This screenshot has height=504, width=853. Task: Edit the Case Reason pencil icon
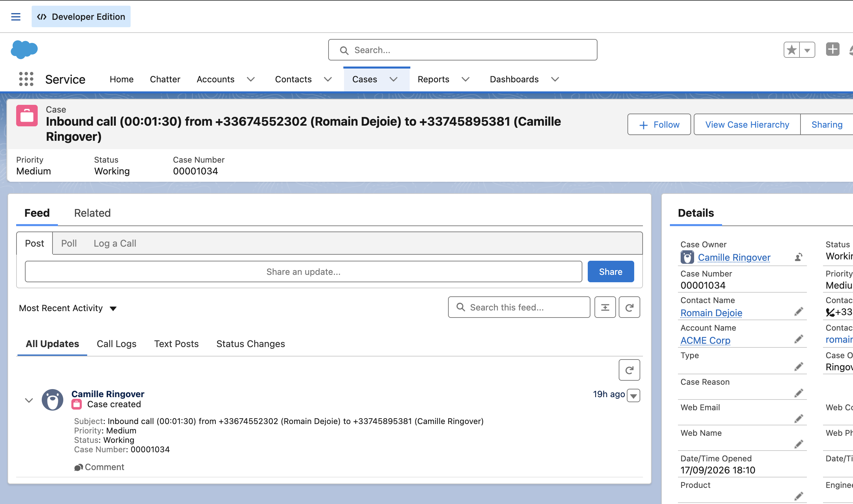click(798, 393)
